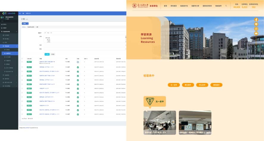
Task: Open the 作者 dropdown in the filter form
Action: click(x=85, y=45)
